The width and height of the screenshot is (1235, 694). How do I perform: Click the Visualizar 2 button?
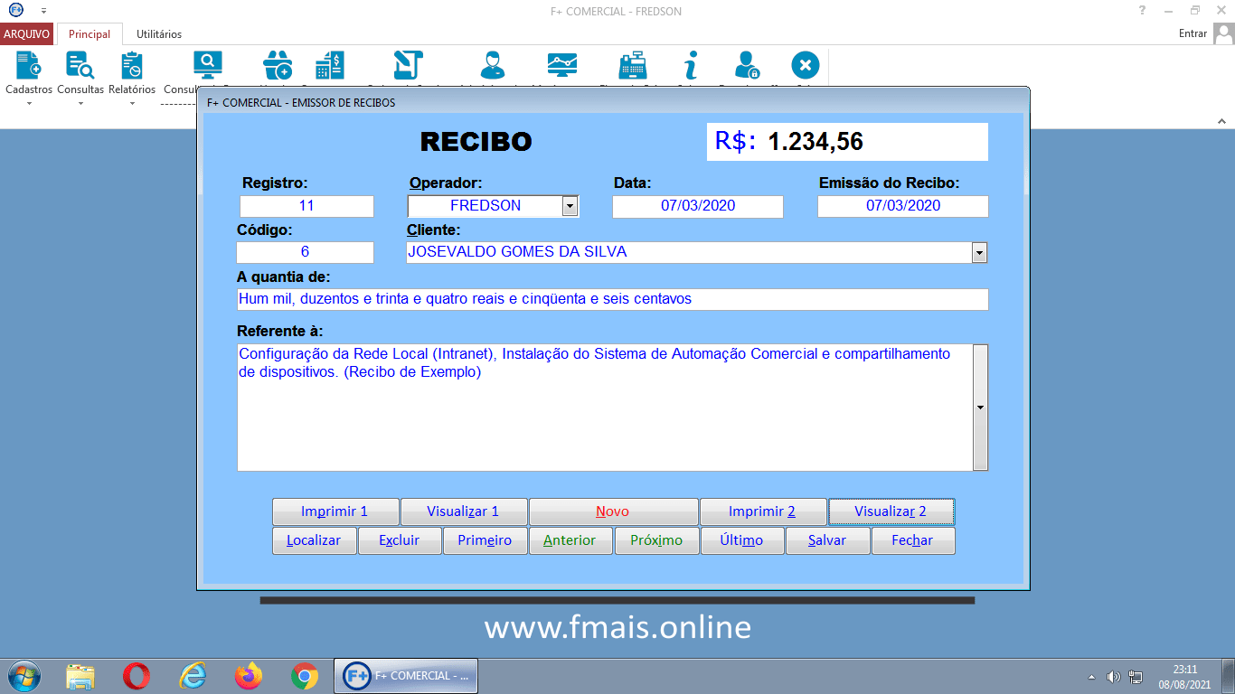tap(891, 511)
